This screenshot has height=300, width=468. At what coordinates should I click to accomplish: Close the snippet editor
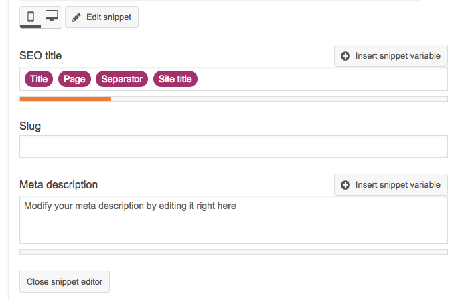[64, 282]
